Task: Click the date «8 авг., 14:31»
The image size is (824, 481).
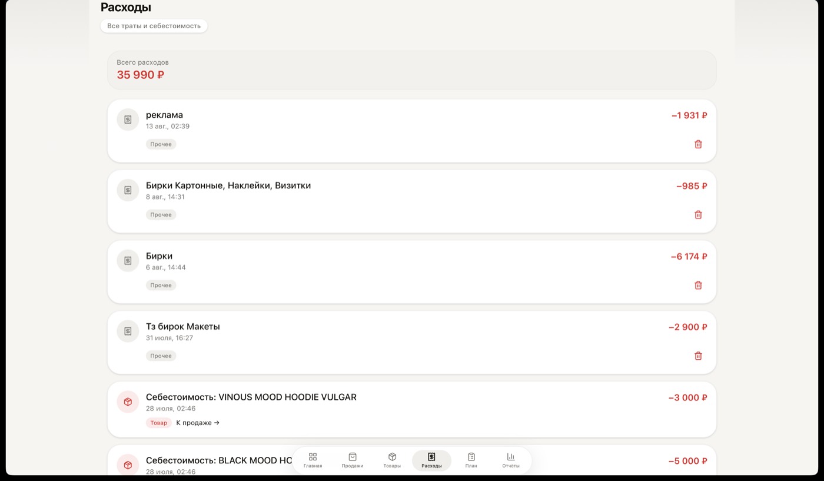Action: [165, 197]
